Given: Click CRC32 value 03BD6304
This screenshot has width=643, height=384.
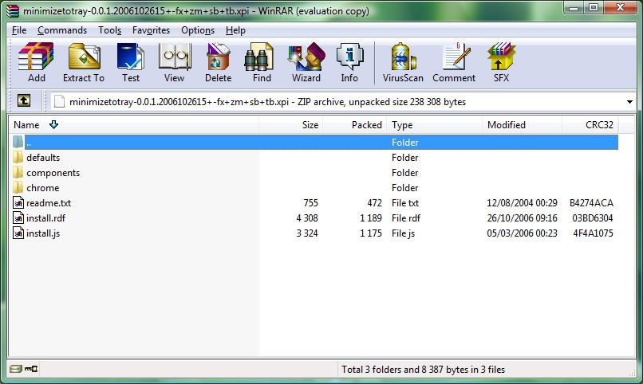Looking at the screenshot, I should 593,218.
